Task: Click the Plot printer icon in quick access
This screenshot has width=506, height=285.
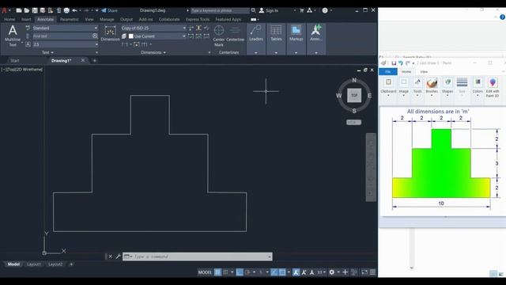Action: tap(66, 10)
